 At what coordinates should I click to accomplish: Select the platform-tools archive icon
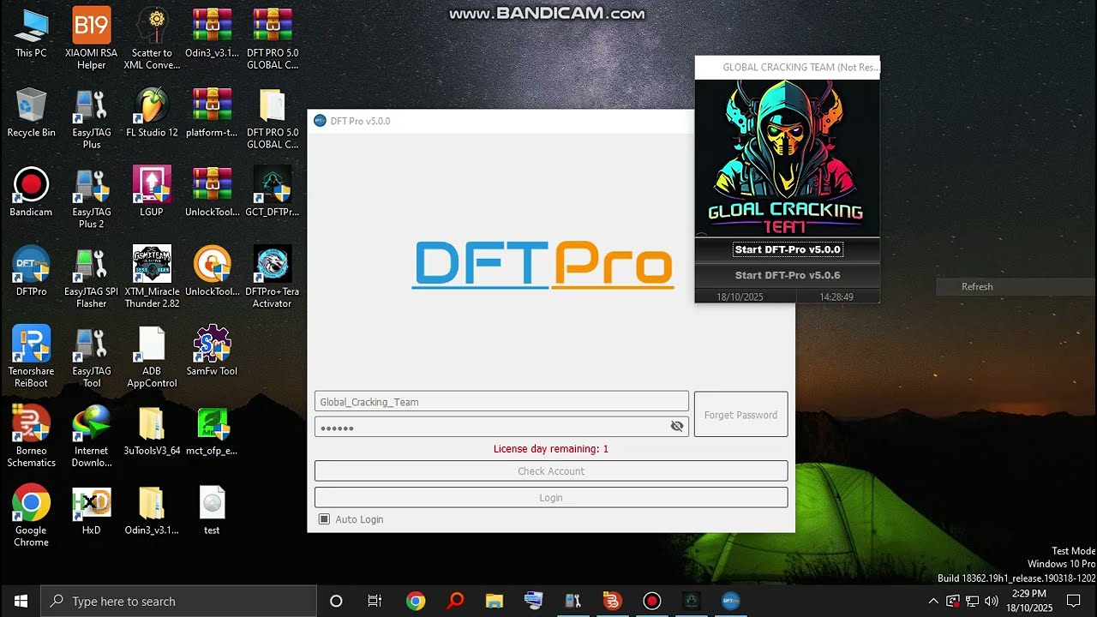point(212,112)
